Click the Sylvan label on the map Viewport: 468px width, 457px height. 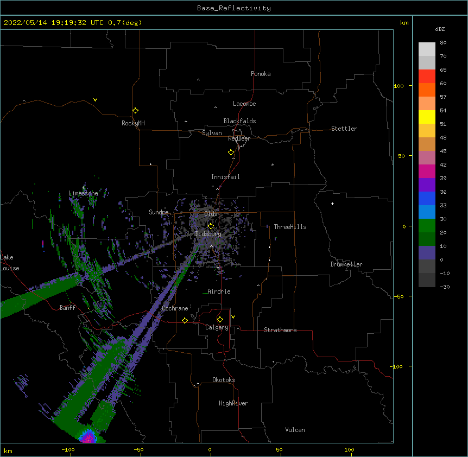pyautogui.click(x=212, y=133)
